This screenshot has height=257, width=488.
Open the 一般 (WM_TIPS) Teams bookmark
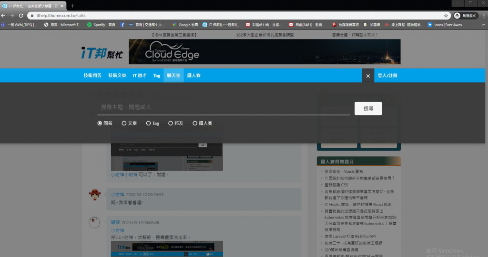point(19,25)
